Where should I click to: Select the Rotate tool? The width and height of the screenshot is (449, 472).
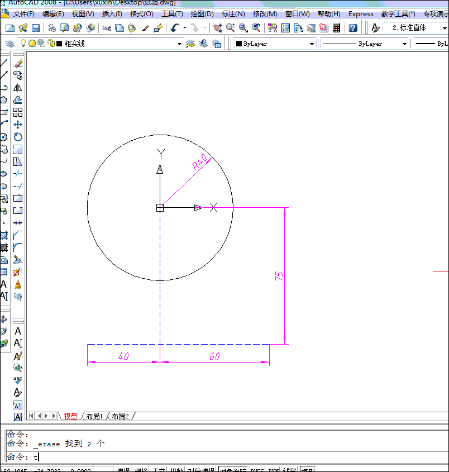(x=18, y=137)
